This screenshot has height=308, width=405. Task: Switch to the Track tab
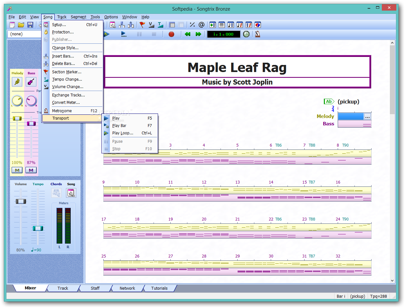[63, 288]
